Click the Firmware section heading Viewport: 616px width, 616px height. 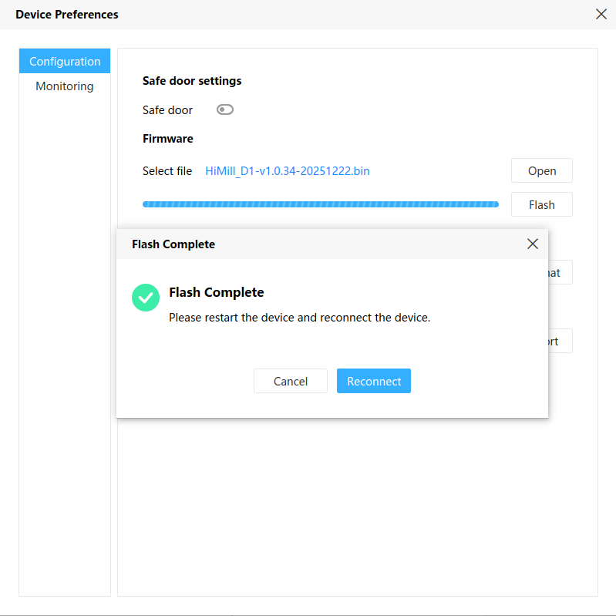(167, 139)
